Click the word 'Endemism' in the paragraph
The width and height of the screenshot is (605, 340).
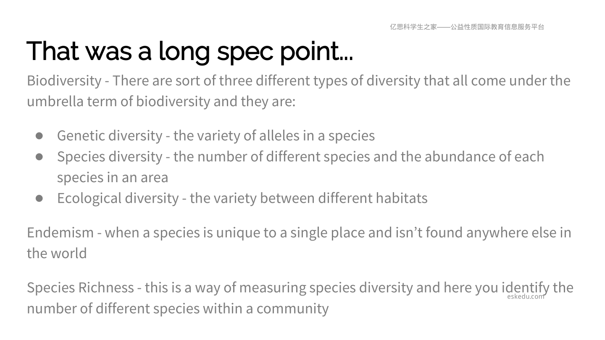(60, 232)
